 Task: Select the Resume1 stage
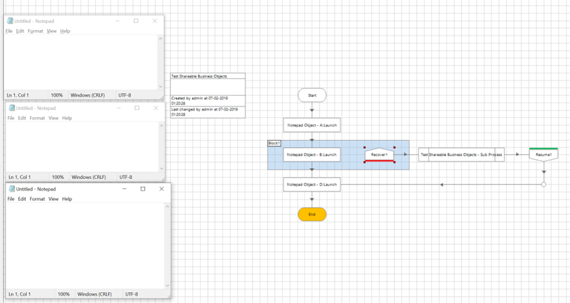click(543, 155)
